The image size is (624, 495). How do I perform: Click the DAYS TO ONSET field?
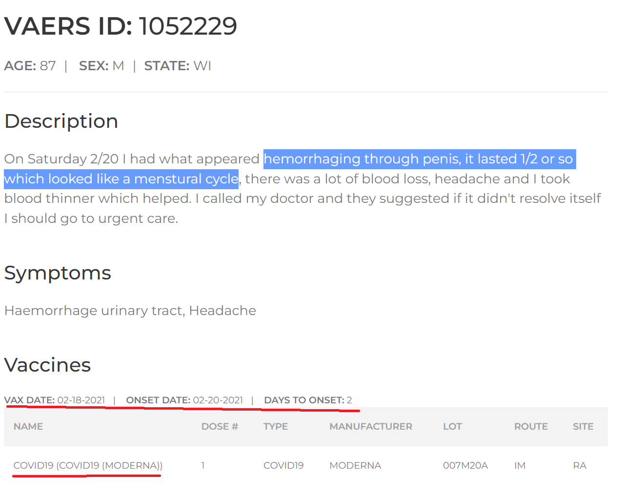click(307, 400)
